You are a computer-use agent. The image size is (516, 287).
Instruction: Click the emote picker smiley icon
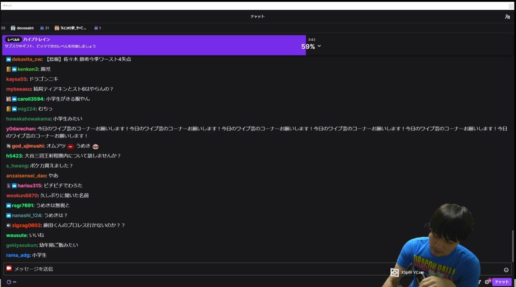pyautogui.click(x=506, y=270)
